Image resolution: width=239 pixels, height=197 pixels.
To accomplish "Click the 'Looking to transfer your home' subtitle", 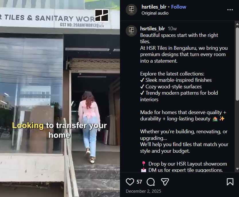I will tap(59, 130).
